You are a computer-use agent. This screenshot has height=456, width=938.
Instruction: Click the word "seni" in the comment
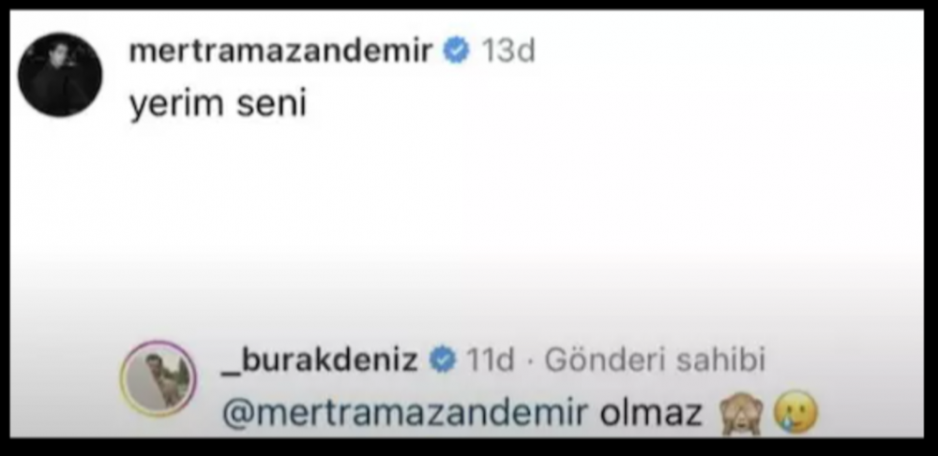[x=272, y=103]
